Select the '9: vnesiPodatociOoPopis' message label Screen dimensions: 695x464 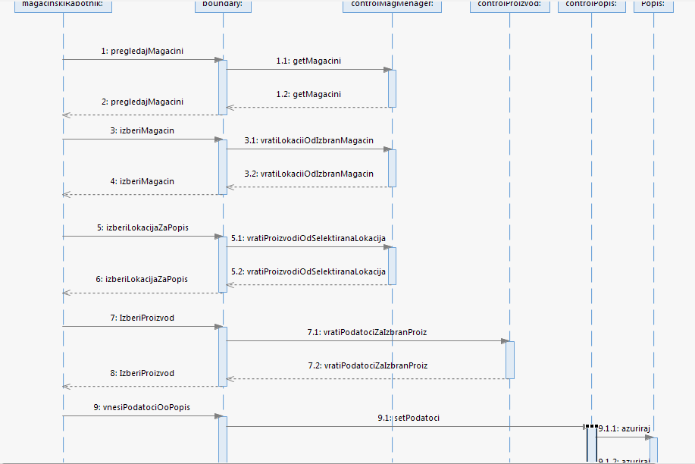(142, 407)
